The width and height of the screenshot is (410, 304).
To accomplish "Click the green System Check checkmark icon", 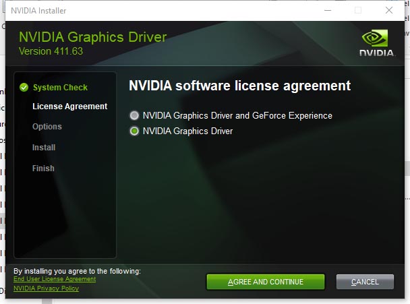I will coord(24,88).
